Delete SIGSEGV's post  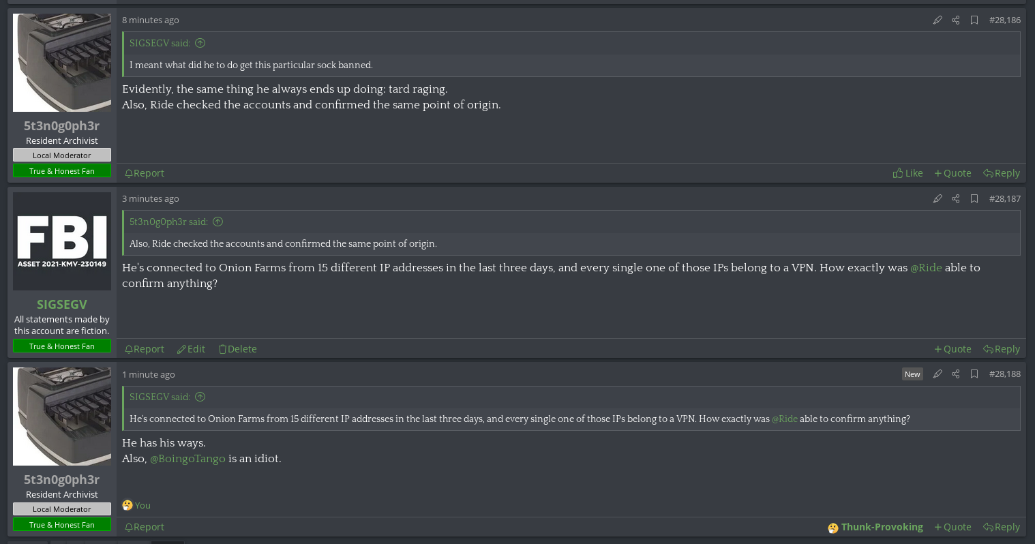coord(237,349)
